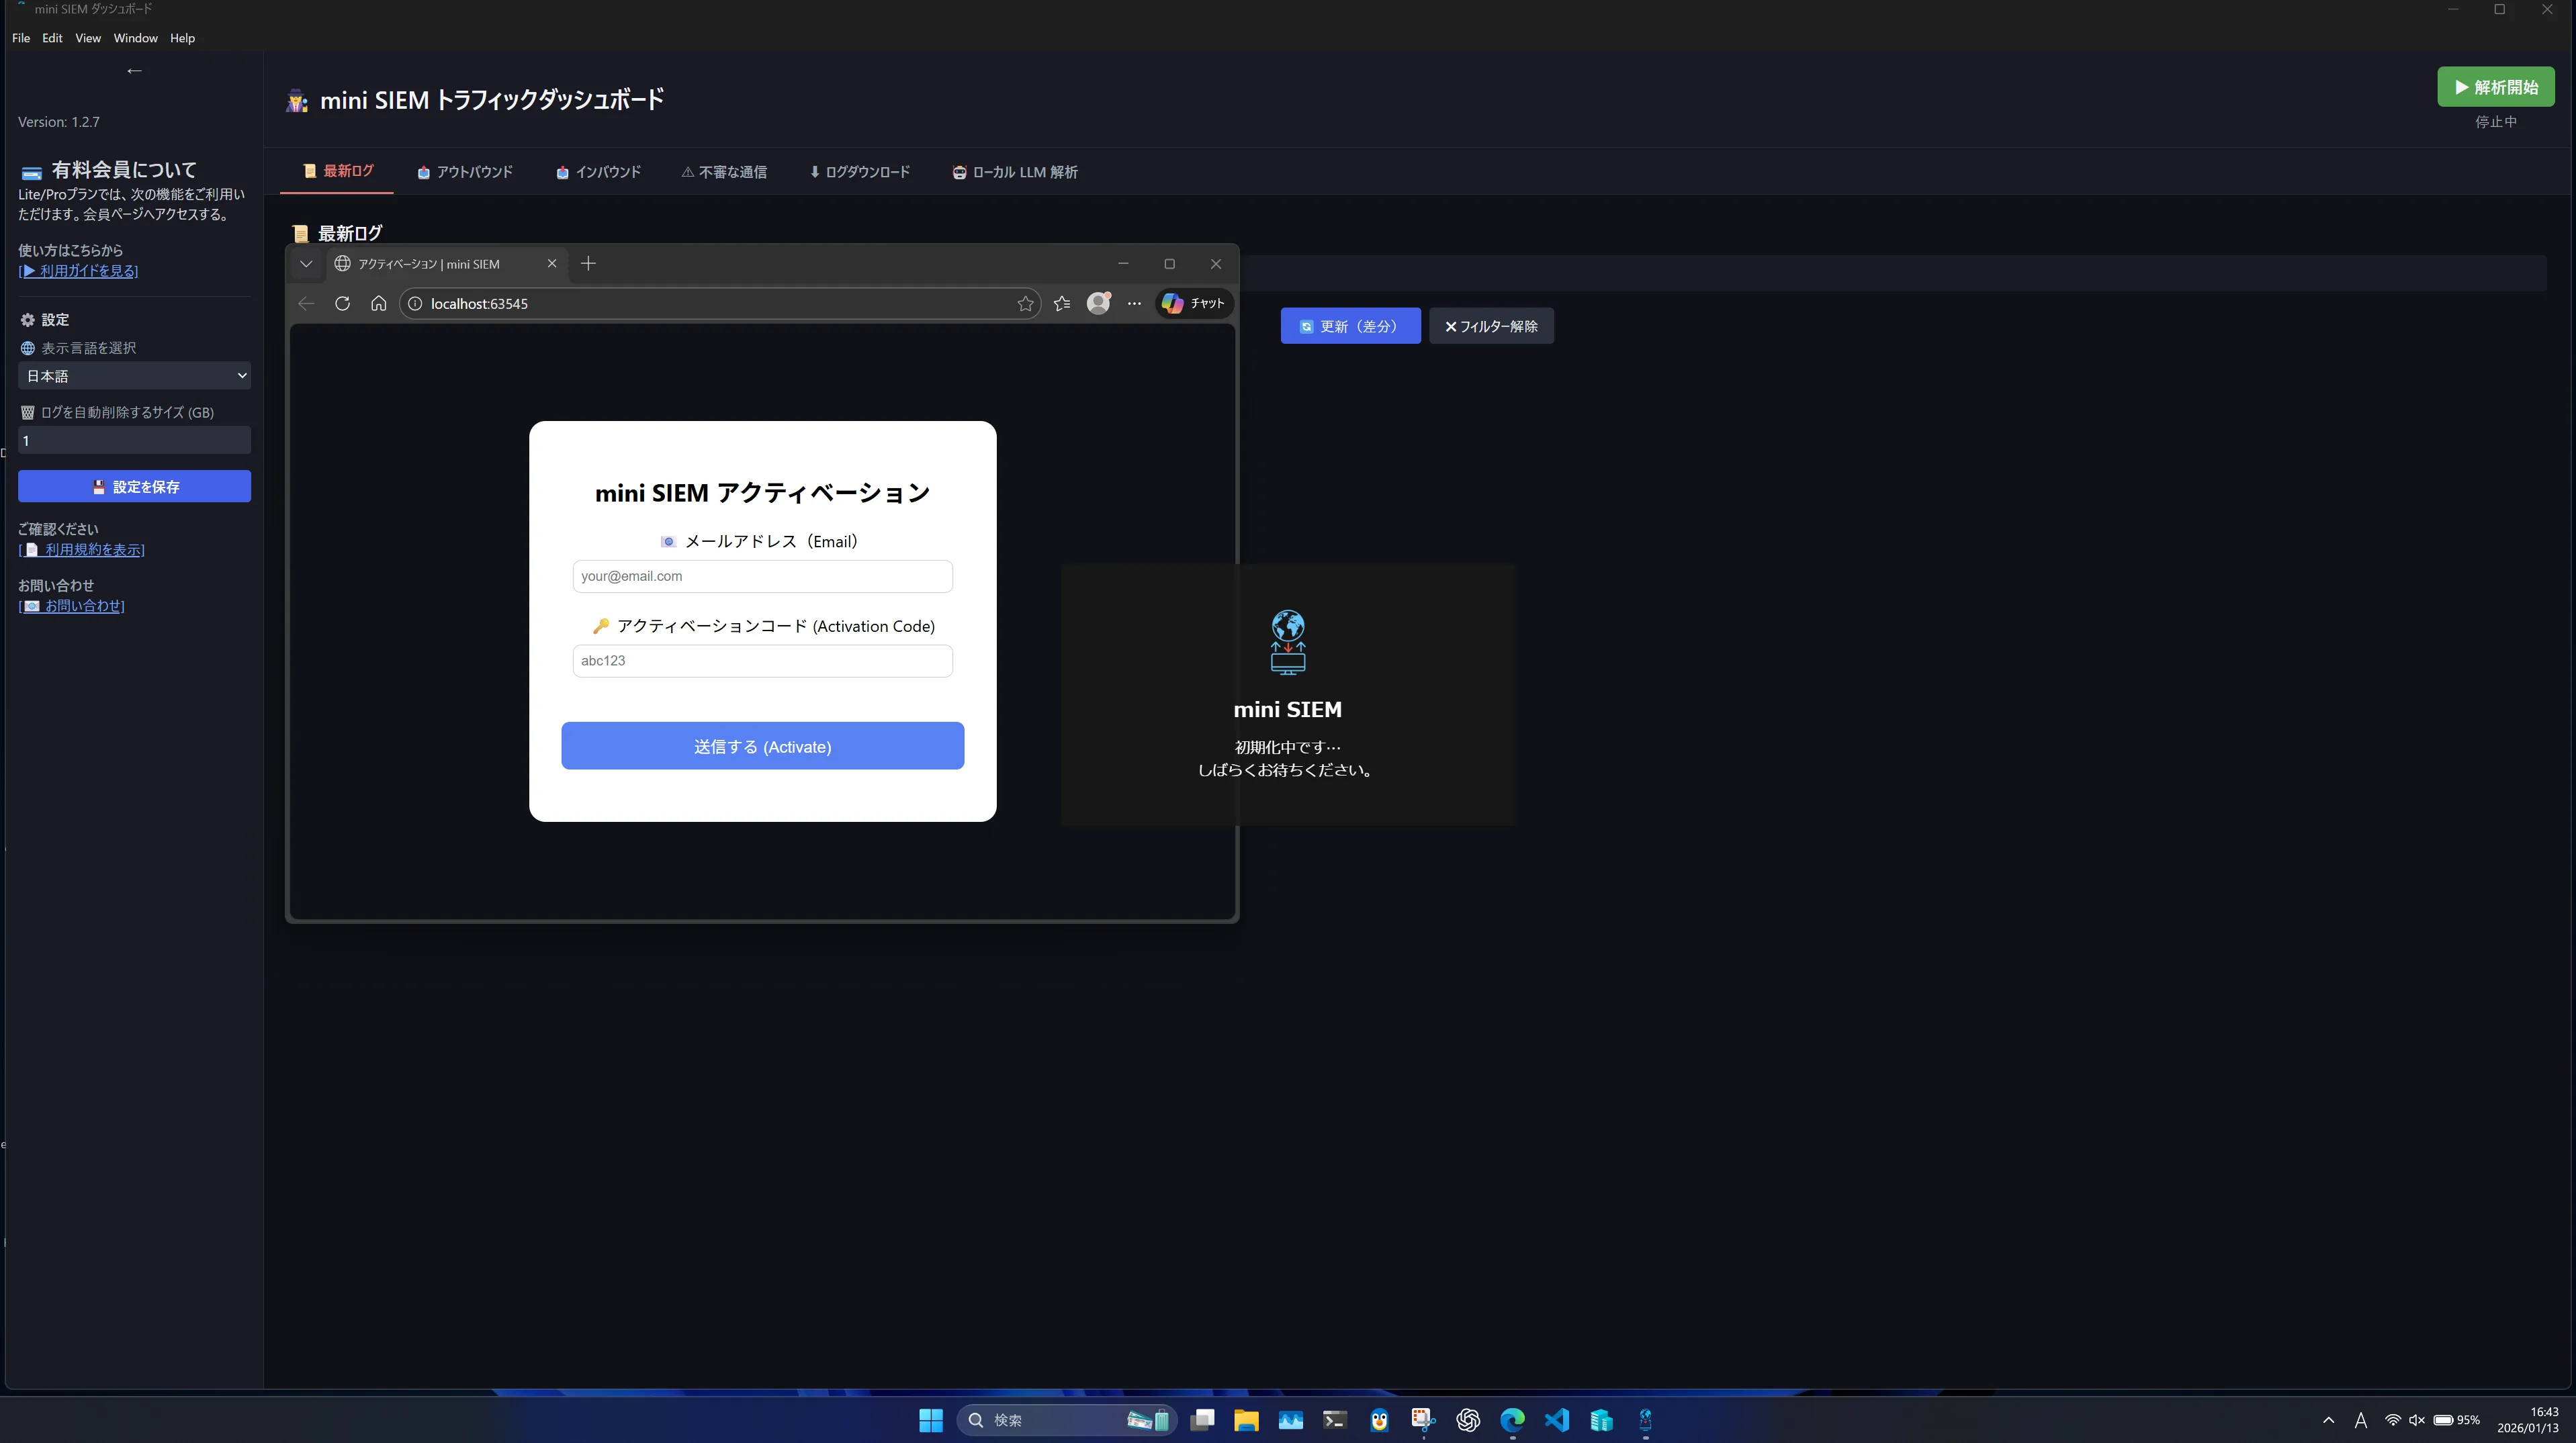2576x1443 pixels.
Task: Click the browser profile avatar icon
Action: click(1098, 303)
